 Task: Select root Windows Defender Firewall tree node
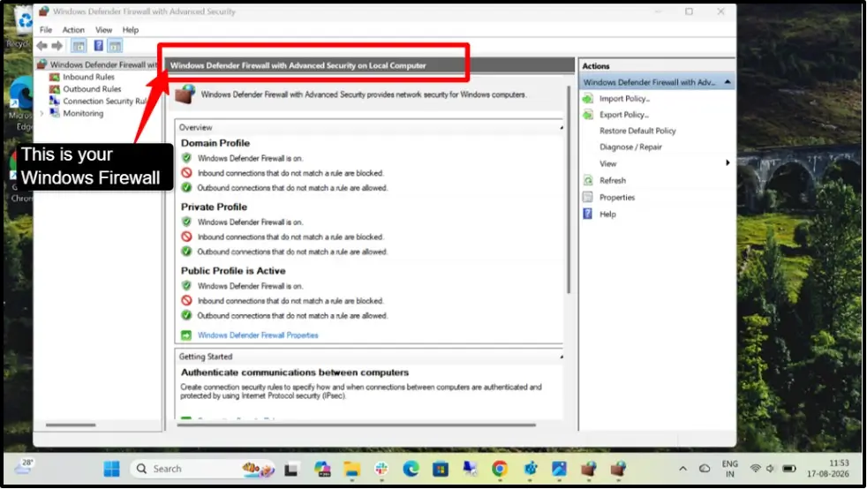[x=102, y=64]
